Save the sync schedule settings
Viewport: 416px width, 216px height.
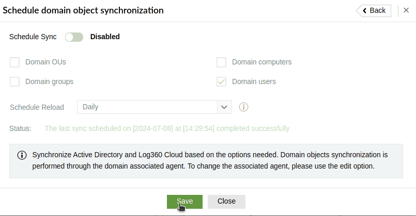pyautogui.click(x=184, y=202)
